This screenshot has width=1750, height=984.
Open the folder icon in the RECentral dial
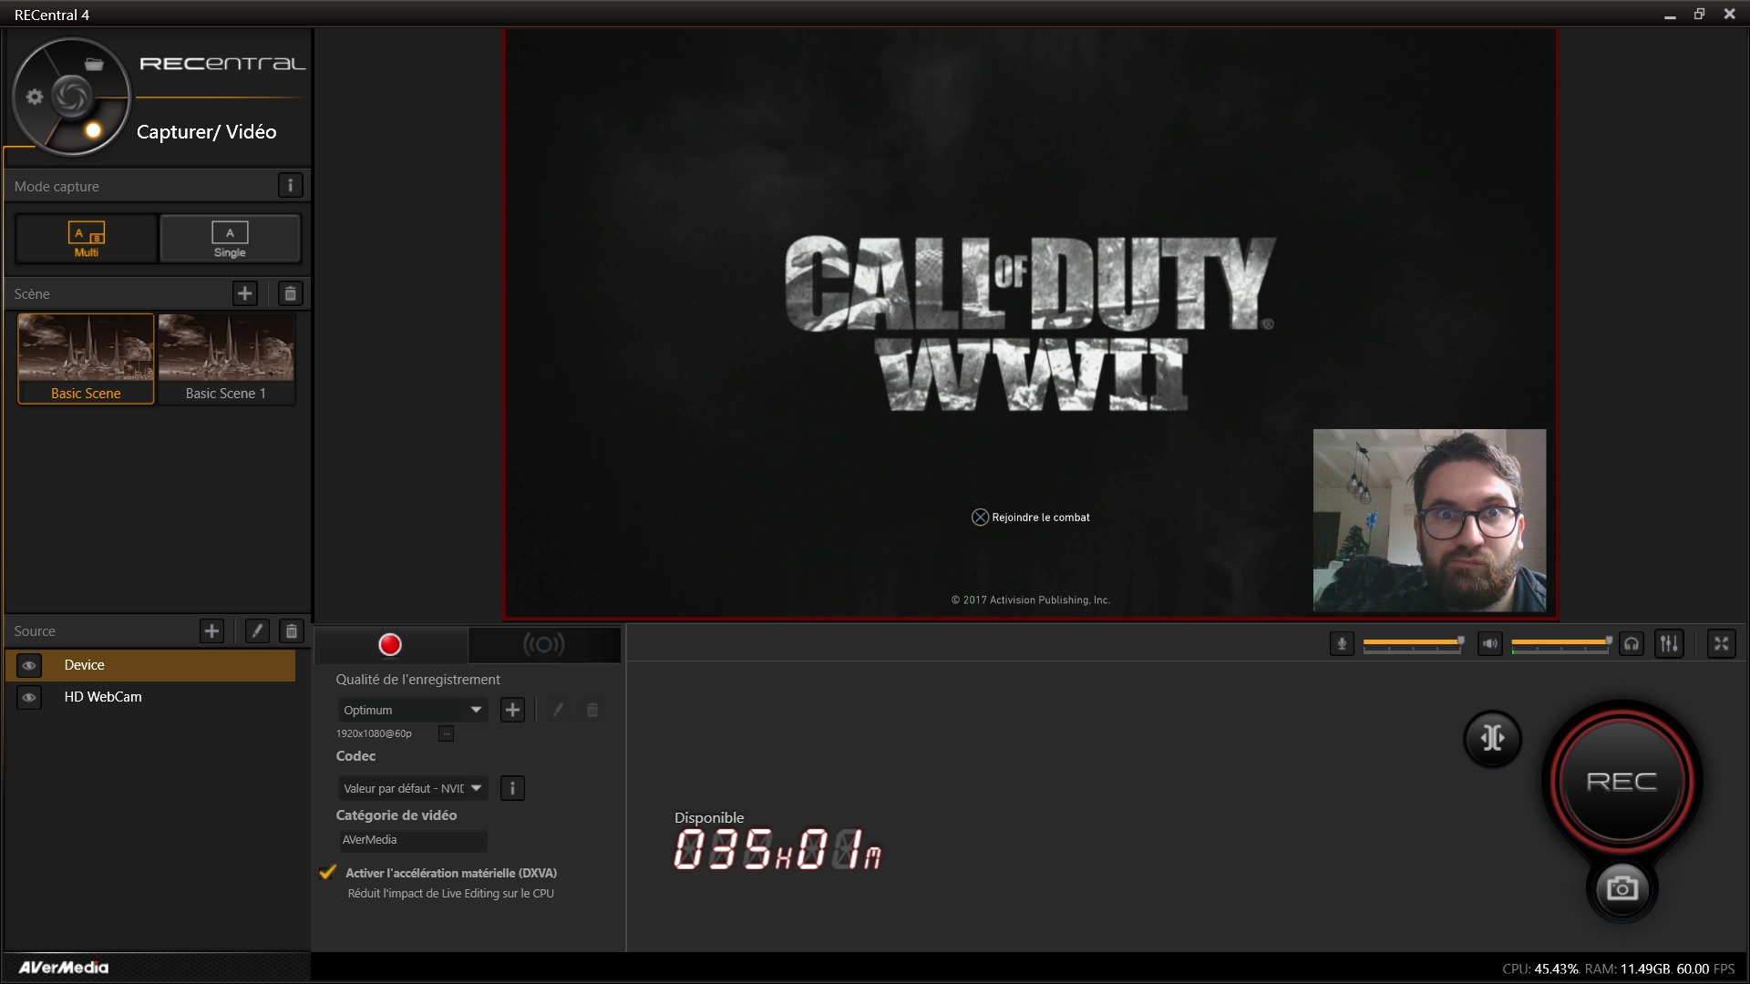tap(94, 64)
